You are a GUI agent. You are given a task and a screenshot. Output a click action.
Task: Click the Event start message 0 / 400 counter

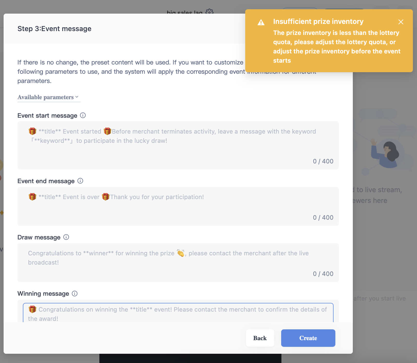click(323, 161)
